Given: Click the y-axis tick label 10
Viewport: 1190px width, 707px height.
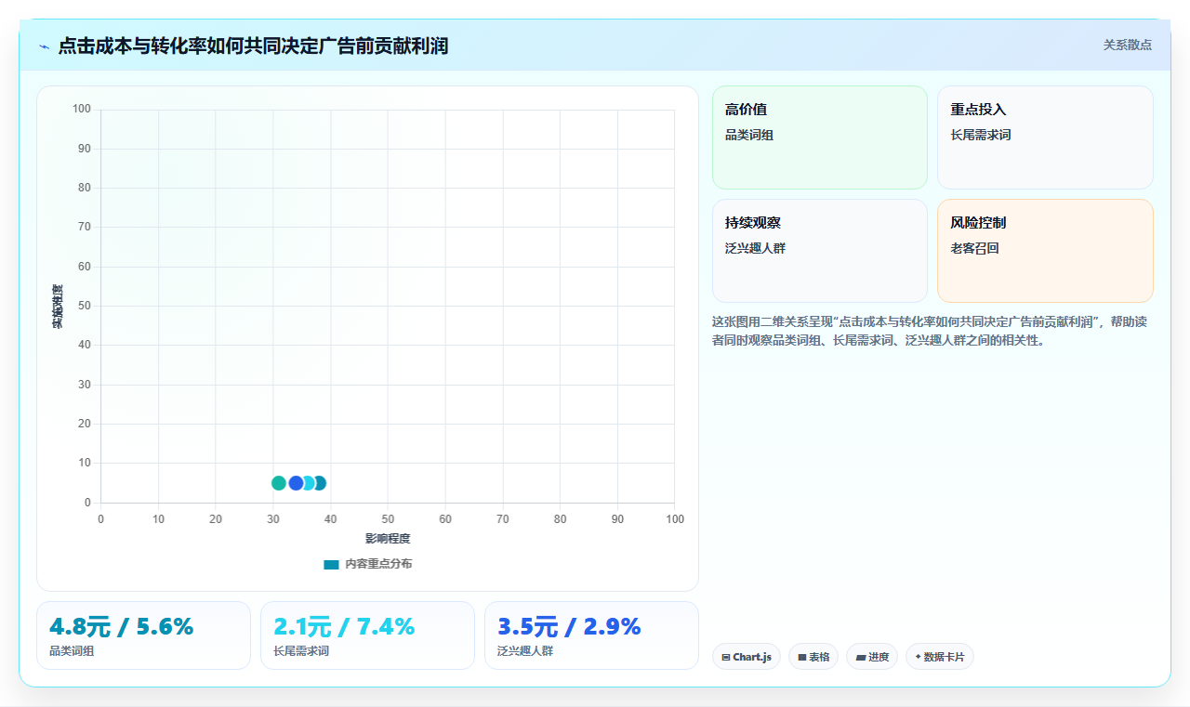Looking at the screenshot, I should [x=85, y=463].
